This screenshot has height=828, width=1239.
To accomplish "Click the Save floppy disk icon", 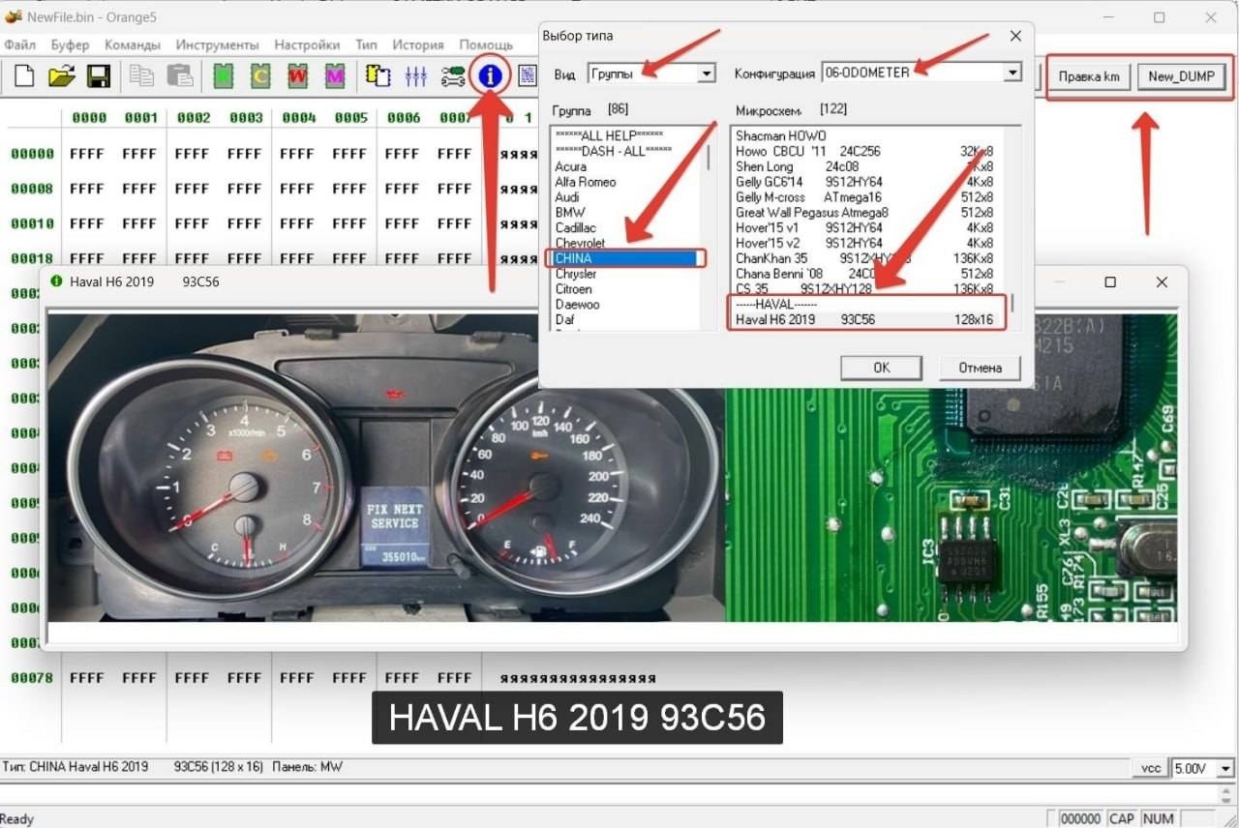I will pyautogui.click(x=98, y=76).
